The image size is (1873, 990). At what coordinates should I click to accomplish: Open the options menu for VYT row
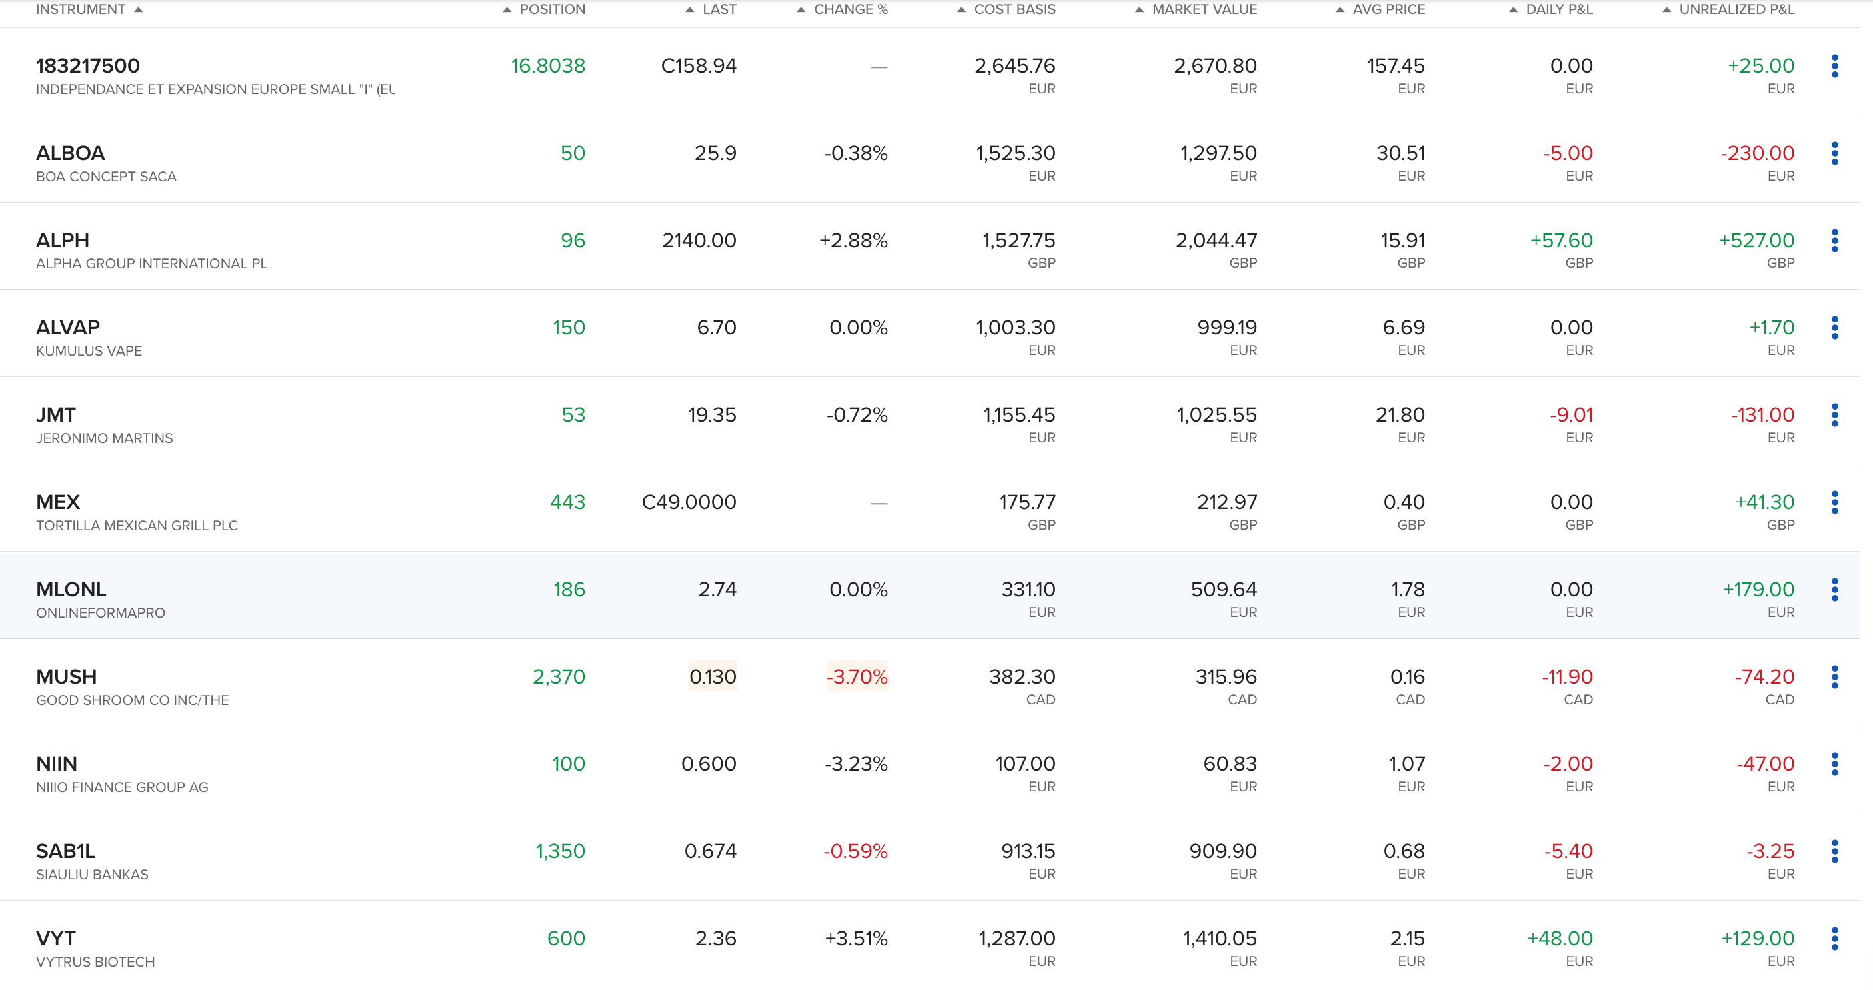1834,939
